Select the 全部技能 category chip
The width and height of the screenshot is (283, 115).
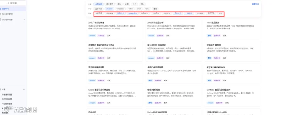pyautogui.click(x=98, y=4)
